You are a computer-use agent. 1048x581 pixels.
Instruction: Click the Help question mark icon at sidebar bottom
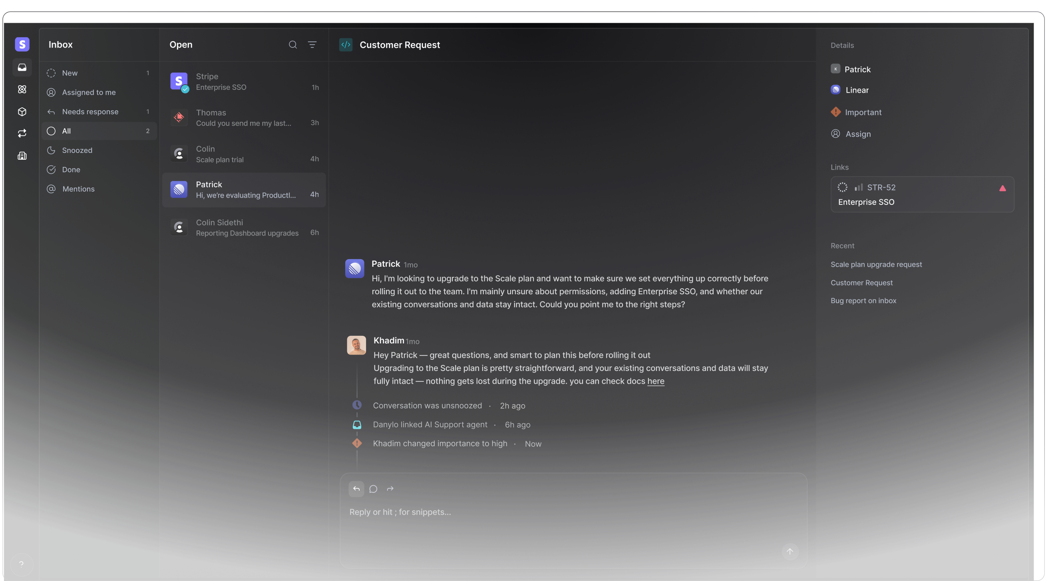(22, 564)
